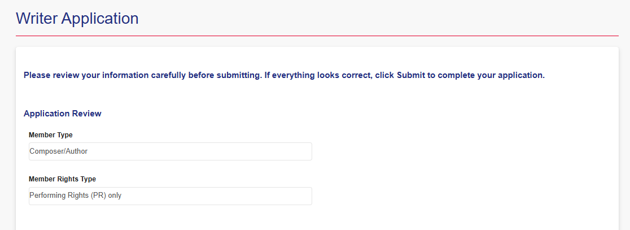Select the Member Rights Type field
Image resolution: width=630 pixels, height=230 pixels.
click(x=170, y=196)
